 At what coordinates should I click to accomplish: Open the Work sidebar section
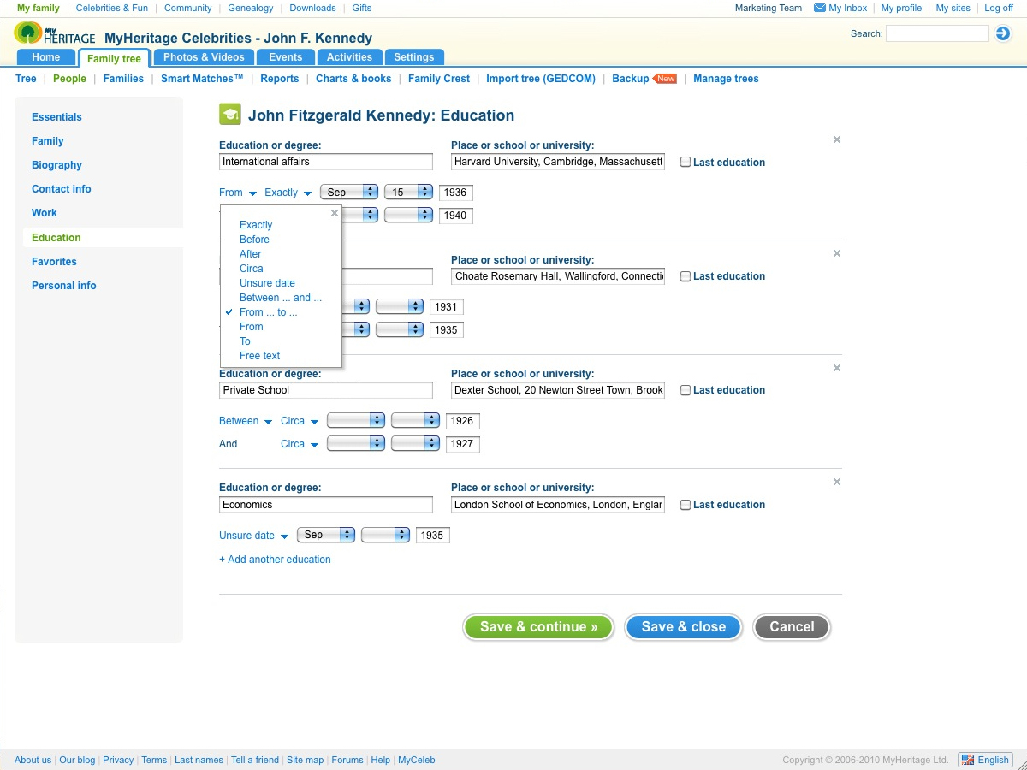(x=45, y=213)
